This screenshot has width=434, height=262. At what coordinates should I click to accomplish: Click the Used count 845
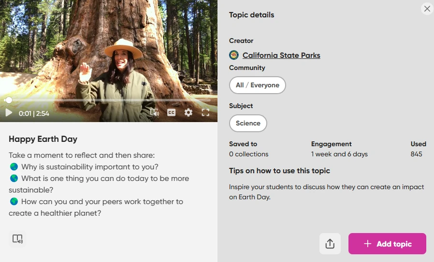[416, 154]
